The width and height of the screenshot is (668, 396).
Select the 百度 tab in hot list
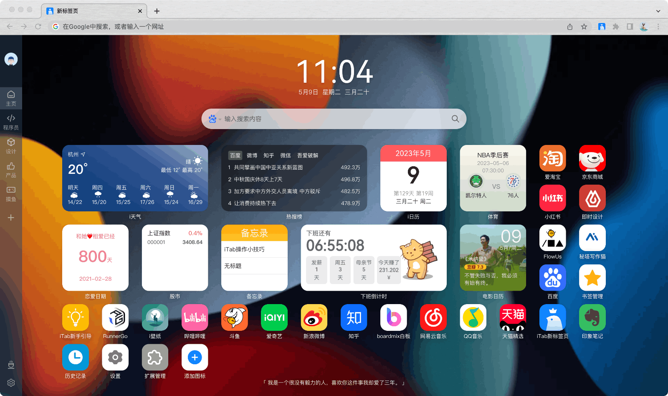coord(235,155)
